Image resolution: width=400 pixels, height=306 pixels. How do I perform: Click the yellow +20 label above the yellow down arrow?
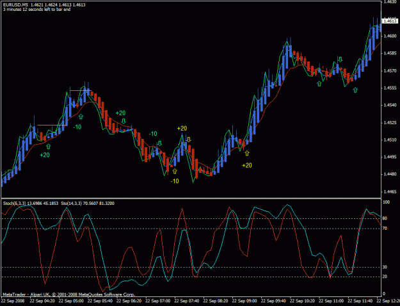pyautogui.click(x=182, y=129)
